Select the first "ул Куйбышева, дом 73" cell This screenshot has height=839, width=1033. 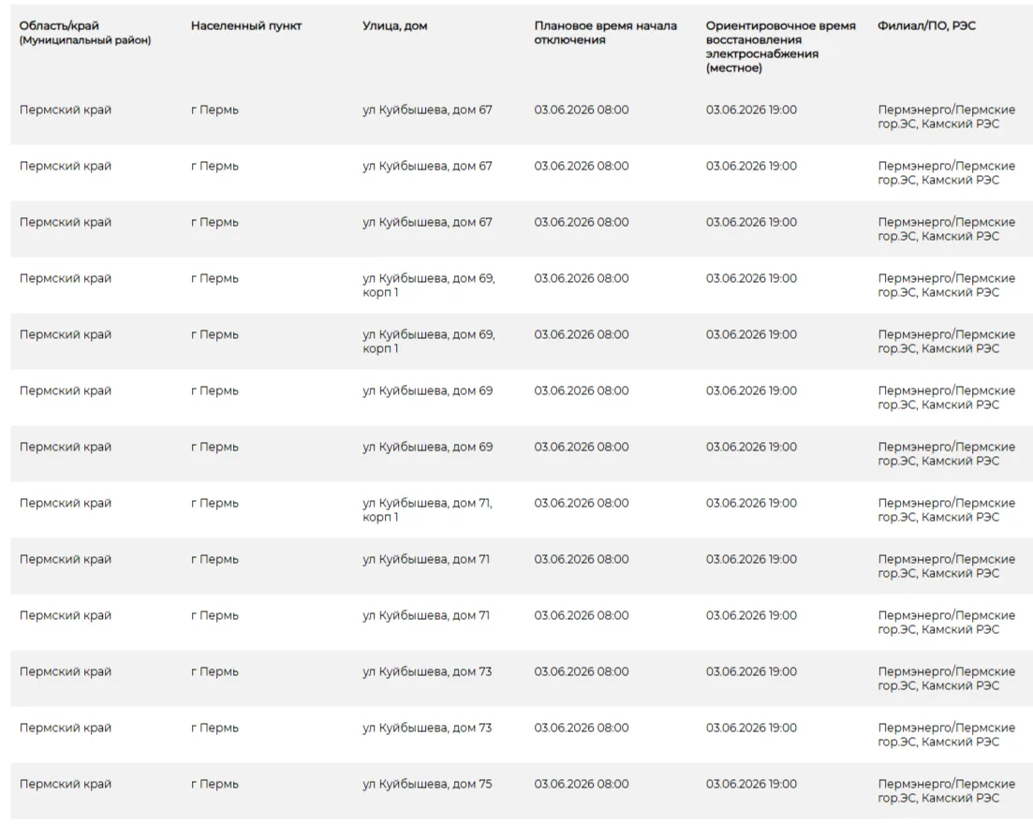tap(427, 671)
